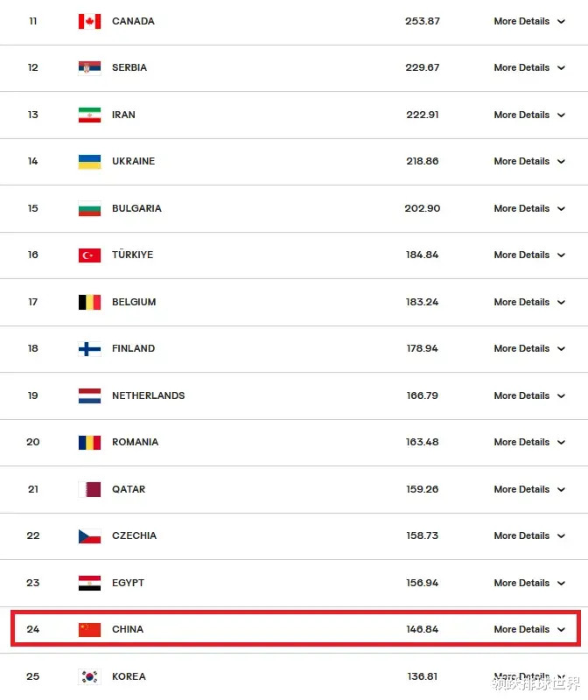Click the China flag icon
The width and height of the screenshot is (588, 700).
(89, 630)
